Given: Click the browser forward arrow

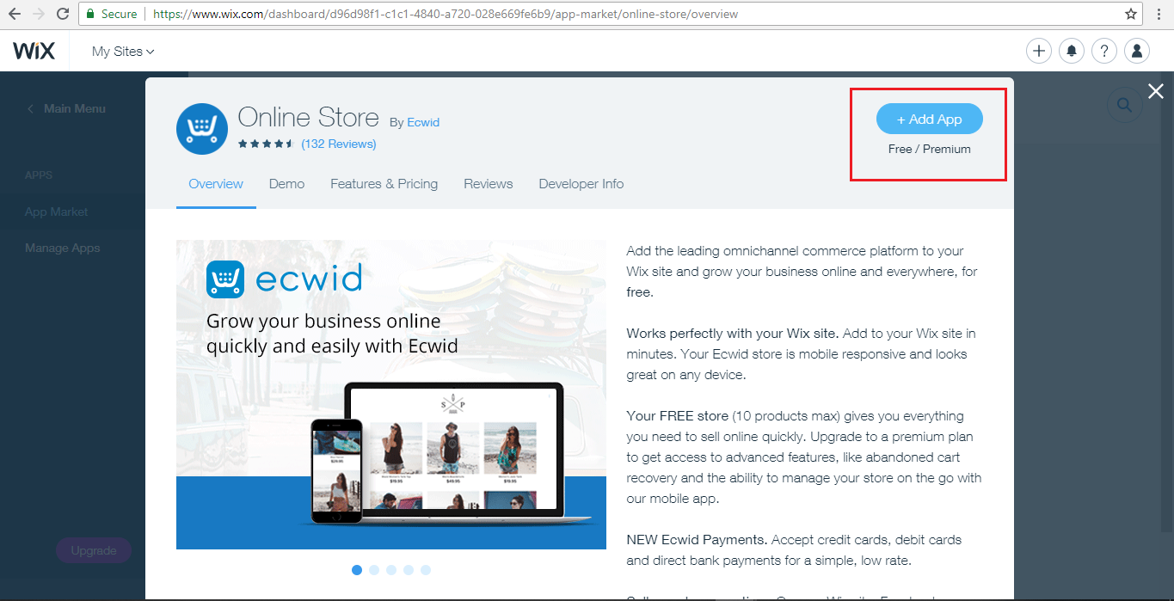Looking at the screenshot, I should point(39,14).
